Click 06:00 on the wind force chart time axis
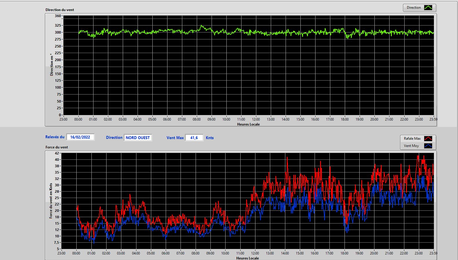The width and height of the screenshot is (458, 260). [x=165, y=253]
